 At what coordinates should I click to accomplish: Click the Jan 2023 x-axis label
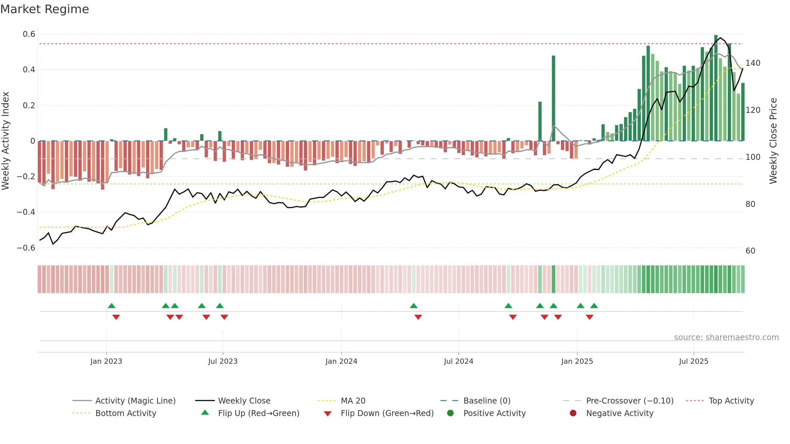106,361
